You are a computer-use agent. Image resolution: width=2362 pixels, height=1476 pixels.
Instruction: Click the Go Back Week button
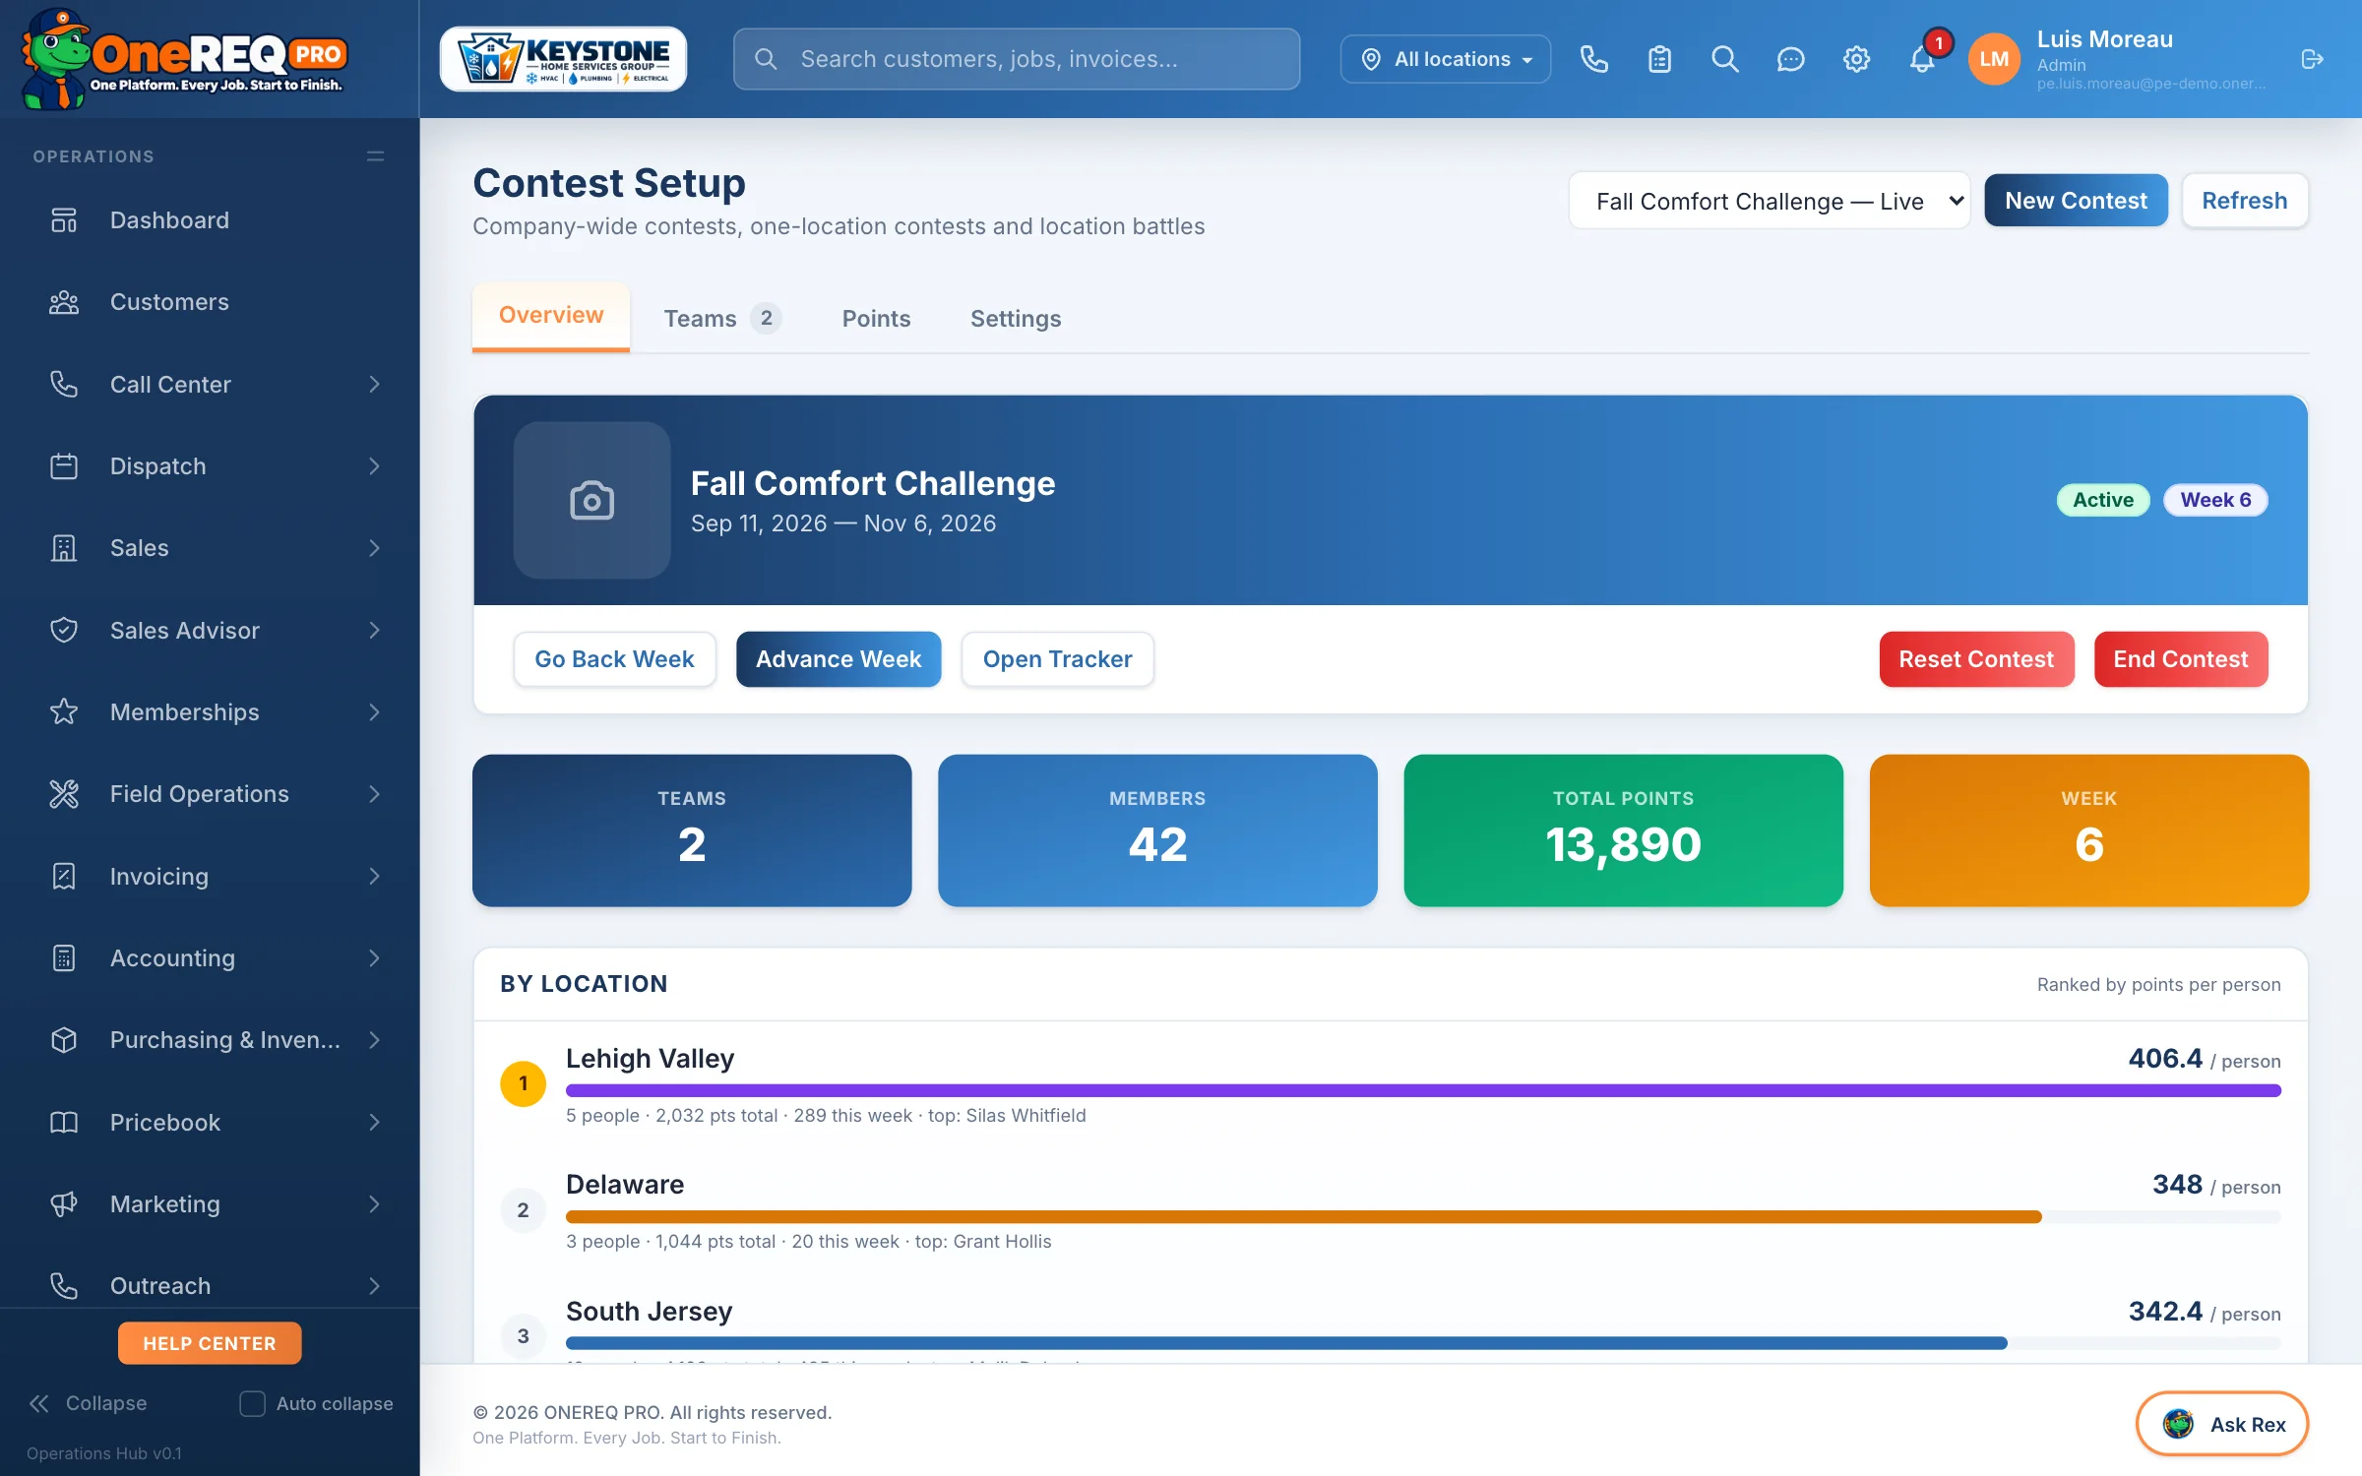click(x=614, y=659)
